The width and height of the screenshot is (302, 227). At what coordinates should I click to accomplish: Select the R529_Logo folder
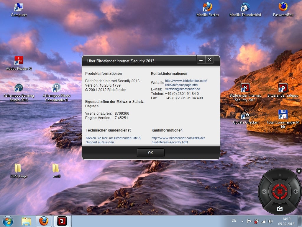tap(19, 171)
